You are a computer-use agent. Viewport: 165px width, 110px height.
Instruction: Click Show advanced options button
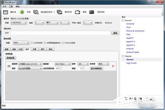click(96, 68)
